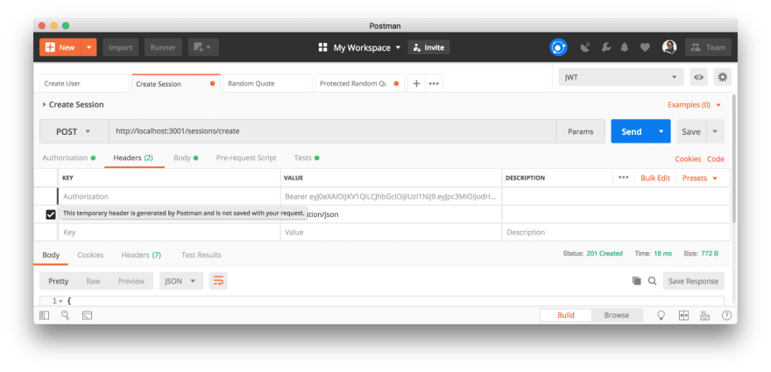
Task: Open the new window dropdown icon
Action: tap(203, 47)
